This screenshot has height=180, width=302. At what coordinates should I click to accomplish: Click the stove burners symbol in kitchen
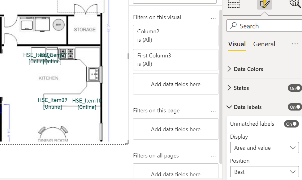(x=67, y=54)
